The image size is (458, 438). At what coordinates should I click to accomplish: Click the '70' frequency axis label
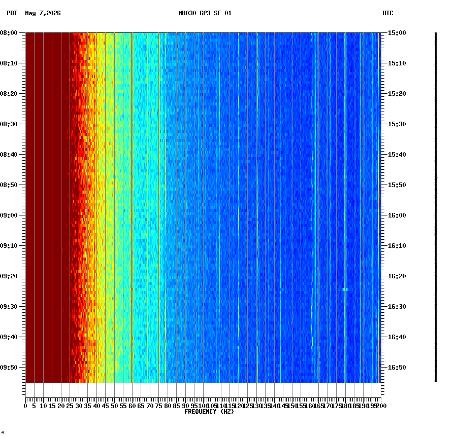tap(150, 406)
